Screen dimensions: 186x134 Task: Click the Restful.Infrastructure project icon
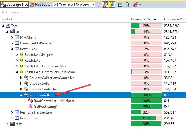click(17, 112)
